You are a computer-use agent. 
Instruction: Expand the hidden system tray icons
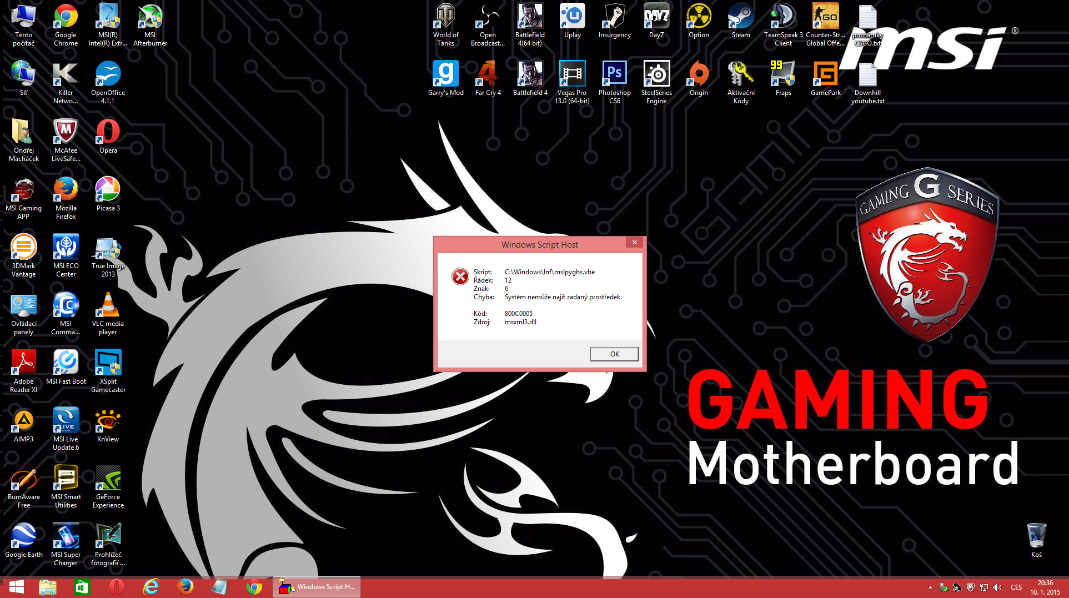click(930, 587)
